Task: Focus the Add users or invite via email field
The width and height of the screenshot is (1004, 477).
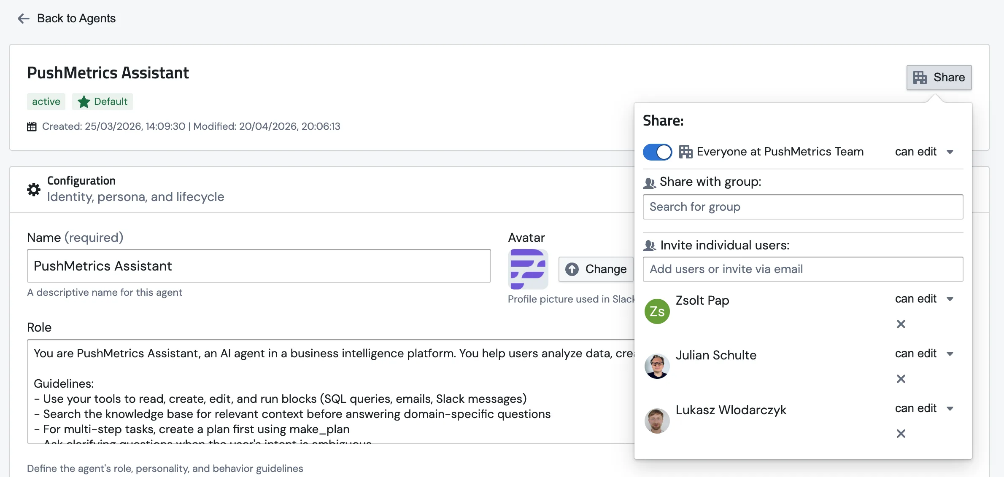Action: (x=803, y=269)
